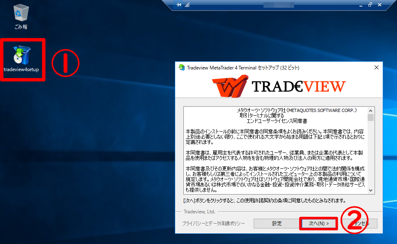Image resolution: width=397 pixels, height=244 pixels.
Task: Restore down the remote session window
Action: click(370, 4)
